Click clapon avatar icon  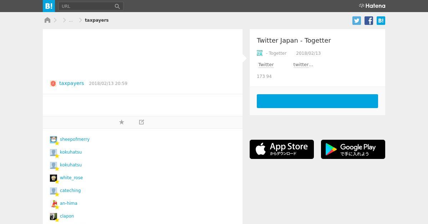[x=53, y=216]
